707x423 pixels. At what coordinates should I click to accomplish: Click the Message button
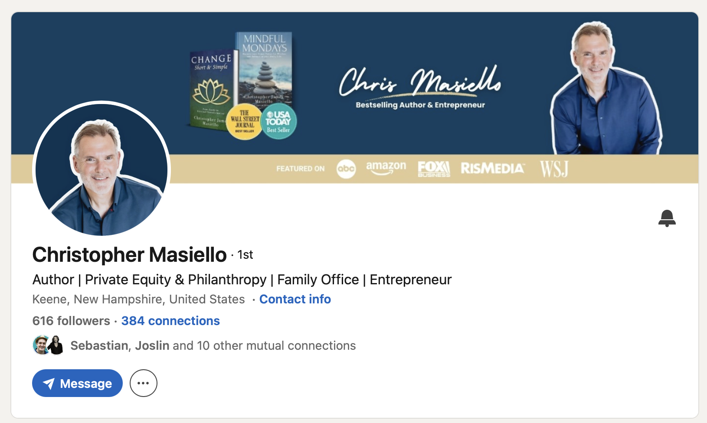(x=77, y=383)
